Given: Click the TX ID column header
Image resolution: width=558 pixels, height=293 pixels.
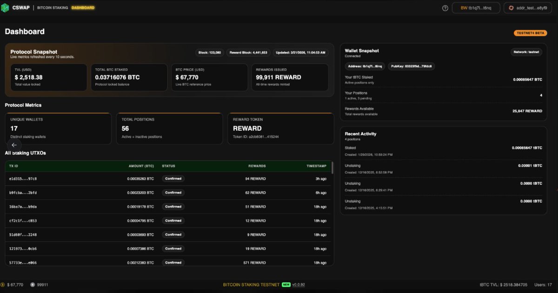Looking at the screenshot, I should tap(13, 166).
